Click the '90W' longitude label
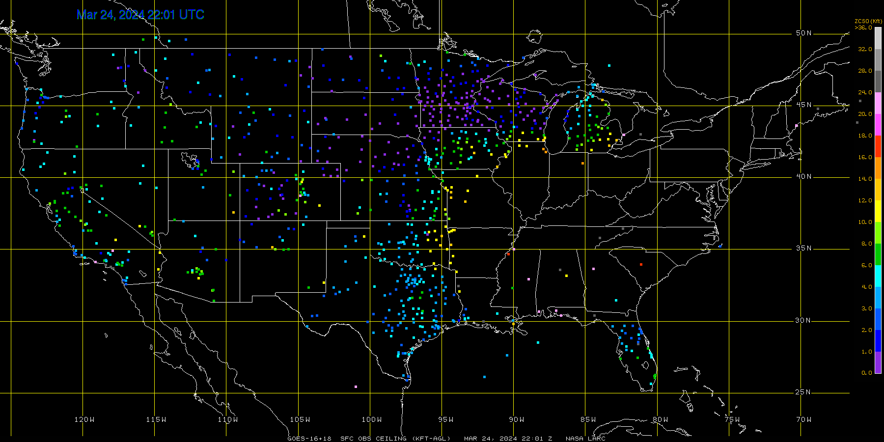 tap(517, 419)
